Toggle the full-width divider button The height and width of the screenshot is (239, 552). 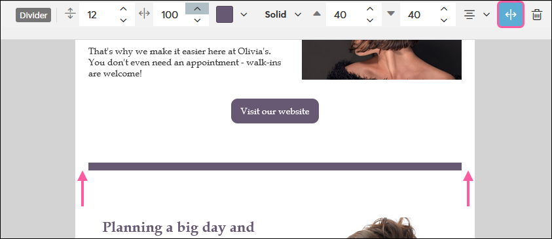(511, 14)
